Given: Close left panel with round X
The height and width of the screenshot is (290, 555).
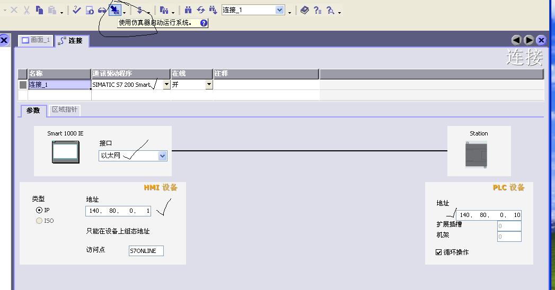Looking at the screenshot, I should (x=4, y=40).
